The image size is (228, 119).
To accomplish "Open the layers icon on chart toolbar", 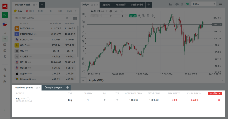I will click(83, 64).
